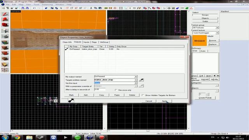
Task: Toggle the 2D grid toolbar icon
Action: click(x=4, y=8)
